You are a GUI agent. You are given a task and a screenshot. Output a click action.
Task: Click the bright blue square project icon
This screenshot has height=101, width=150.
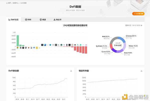tap(45, 45)
